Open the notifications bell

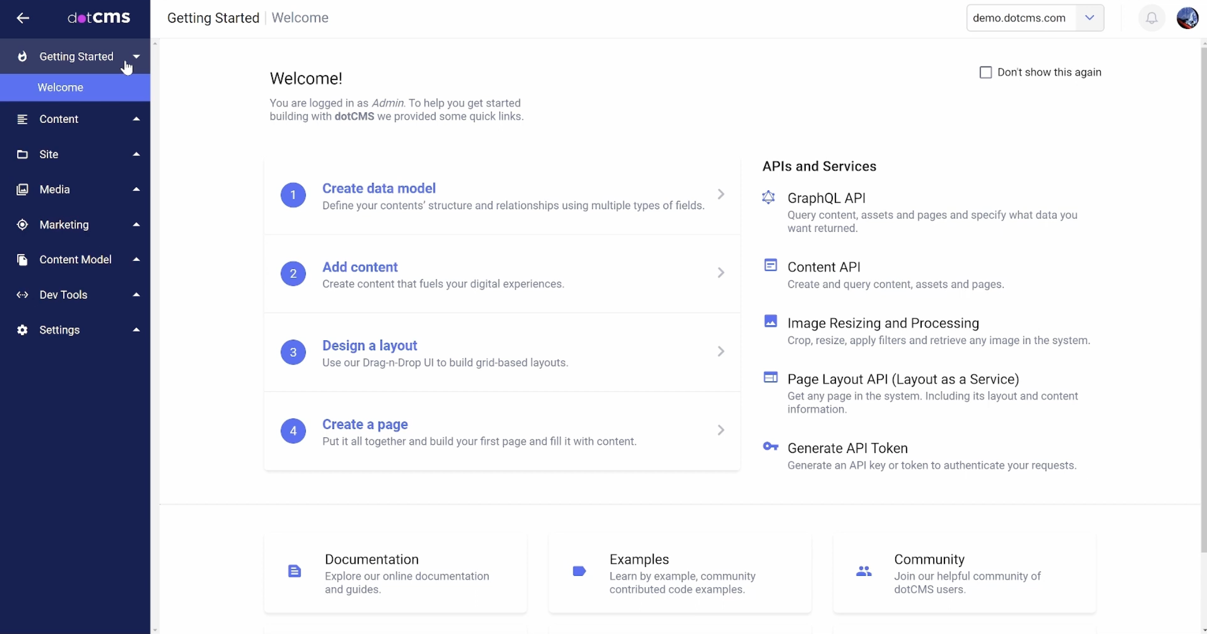point(1151,18)
